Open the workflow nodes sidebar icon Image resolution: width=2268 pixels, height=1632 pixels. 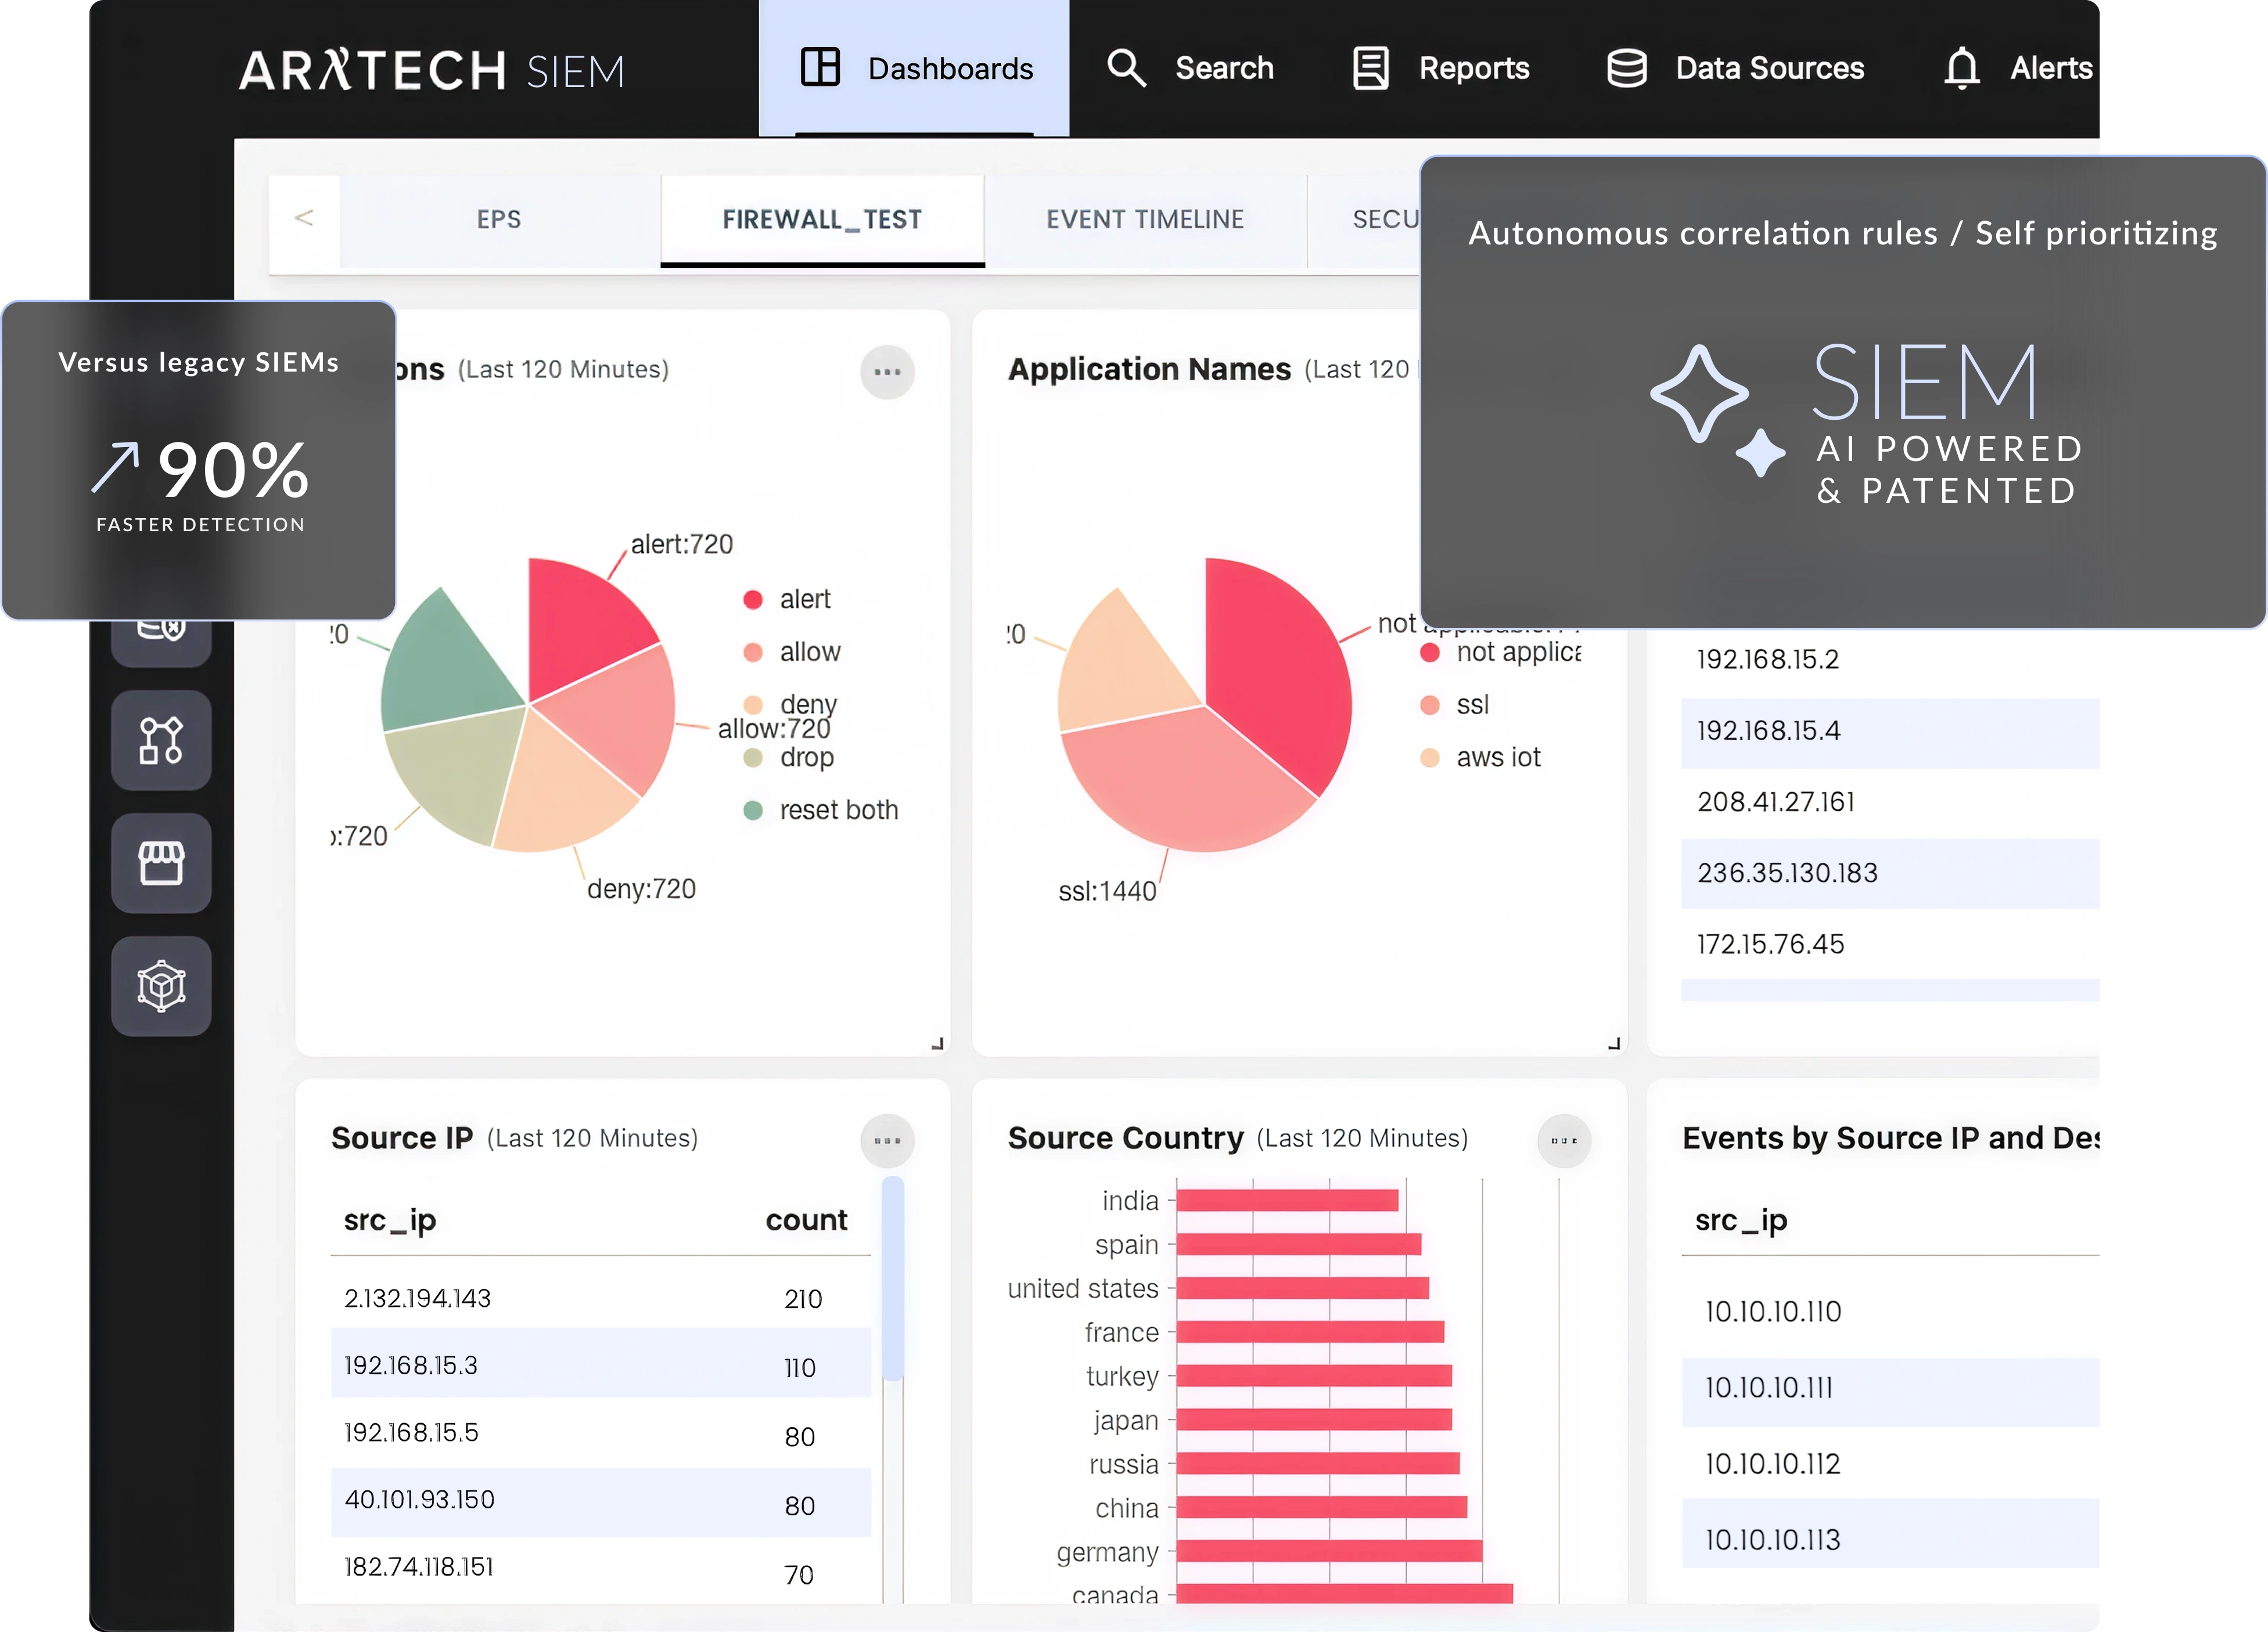161,741
